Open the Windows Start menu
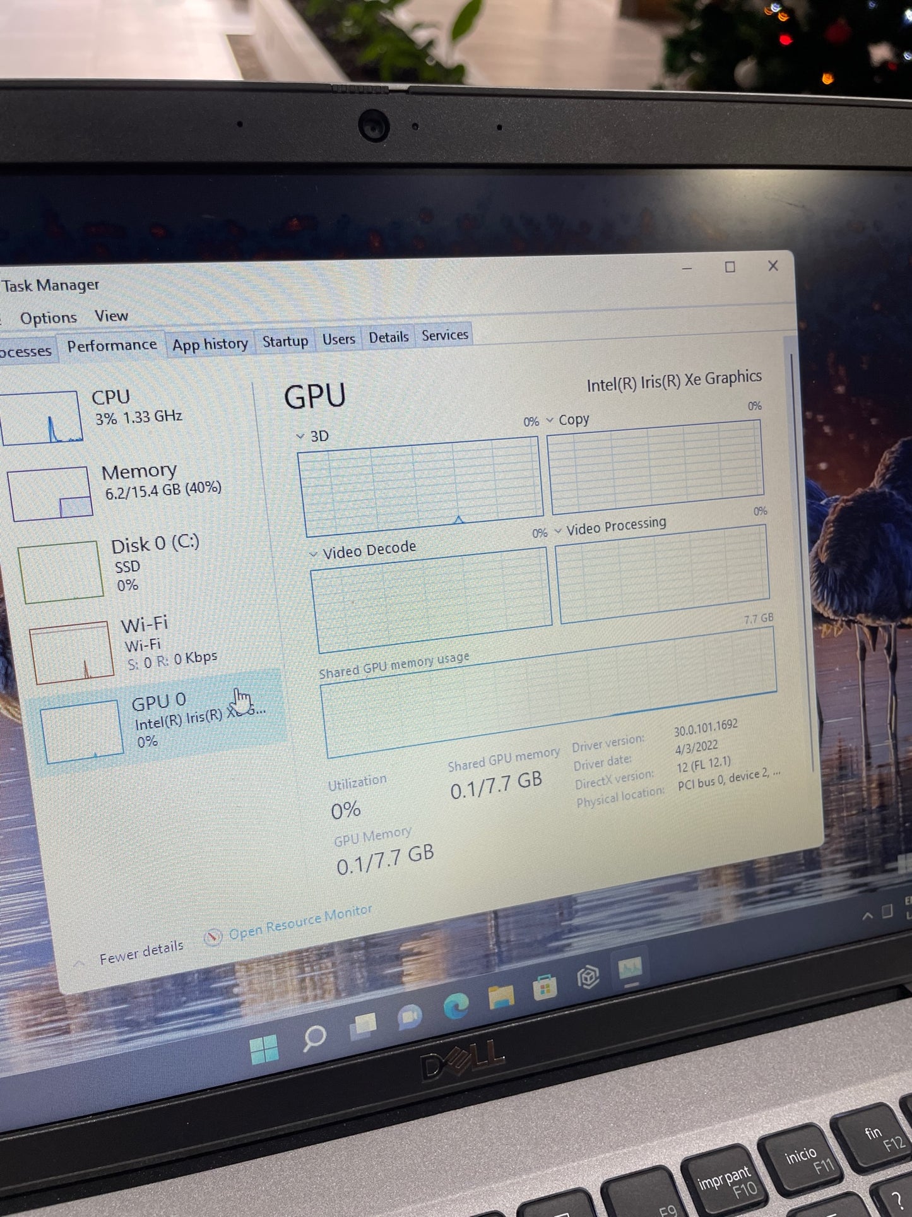Image resolution: width=912 pixels, height=1217 pixels. pyautogui.click(x=264, y=1050)
